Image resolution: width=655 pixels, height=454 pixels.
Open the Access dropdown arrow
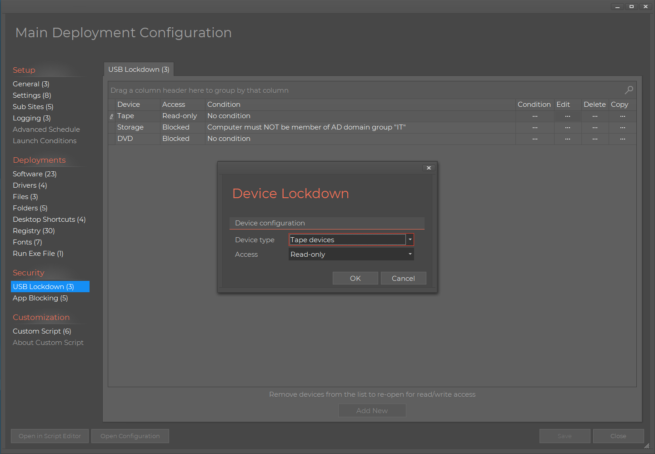(x=410, y=254)
